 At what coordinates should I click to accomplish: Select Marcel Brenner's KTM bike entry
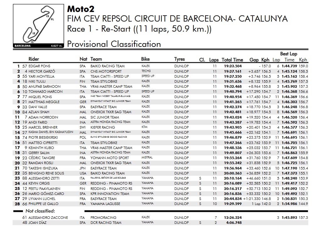click(x=144, y=127)
